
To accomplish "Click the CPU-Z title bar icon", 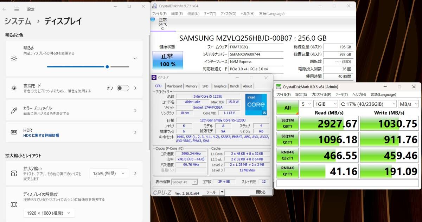I will coord(154,77).
